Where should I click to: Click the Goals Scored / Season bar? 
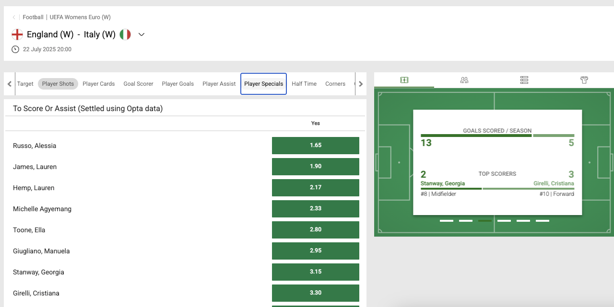pyautogui.click(x=497, y=136)
